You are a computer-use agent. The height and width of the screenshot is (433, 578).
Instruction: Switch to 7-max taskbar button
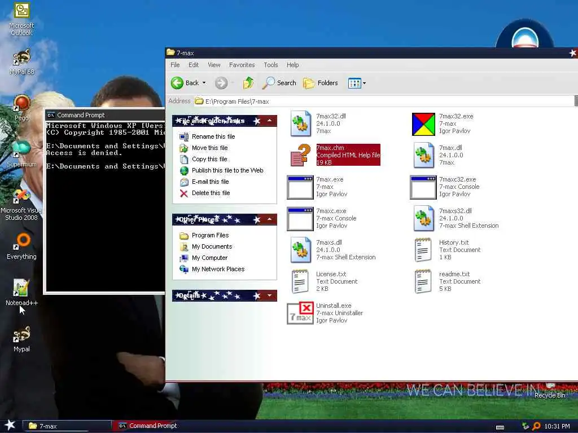[x=67, y=426]
